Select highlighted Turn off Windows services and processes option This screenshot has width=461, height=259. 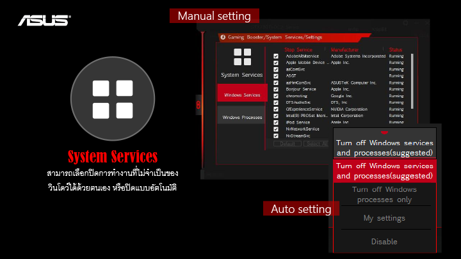pos(385,171)
